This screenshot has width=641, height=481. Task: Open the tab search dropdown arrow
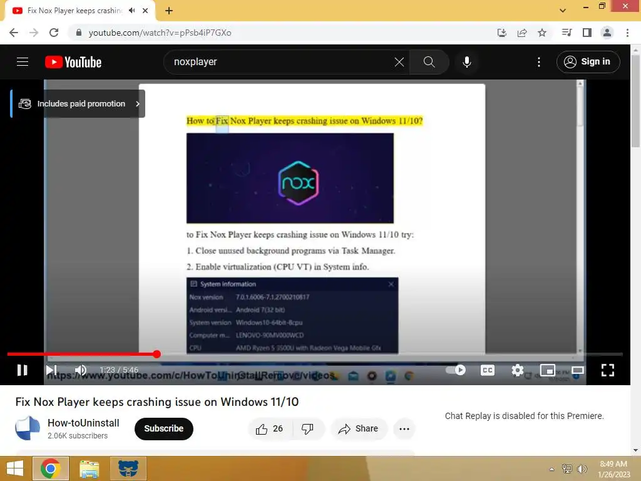coord(563,11)
